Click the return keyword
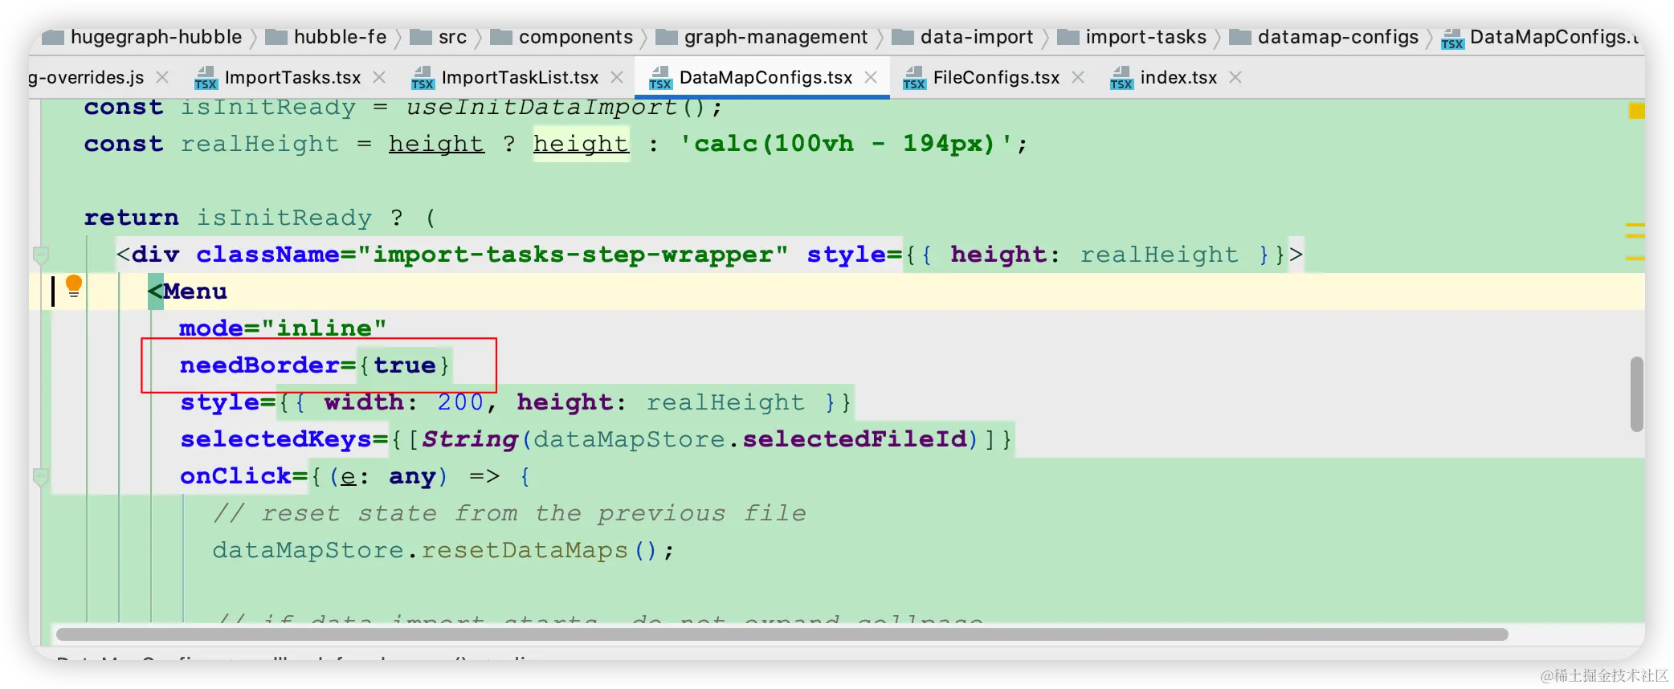 coord(132,218)
